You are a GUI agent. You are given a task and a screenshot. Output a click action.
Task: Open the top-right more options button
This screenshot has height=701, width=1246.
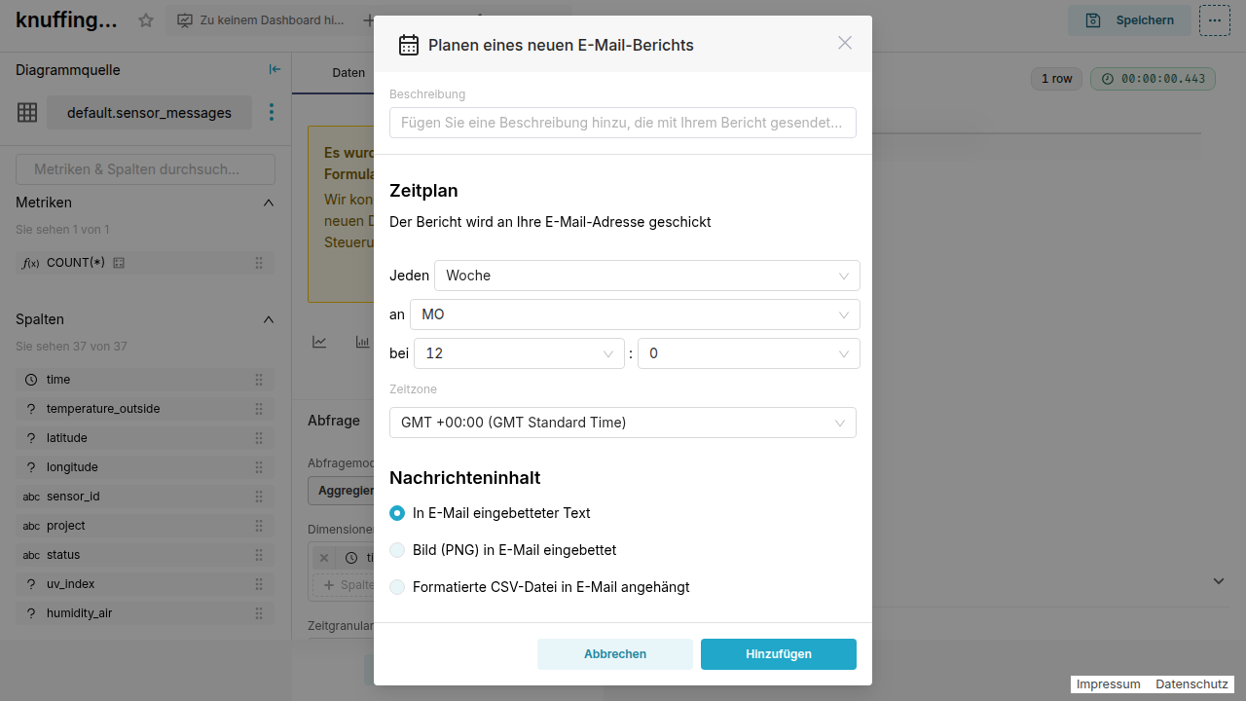(x=1215, y=19)
